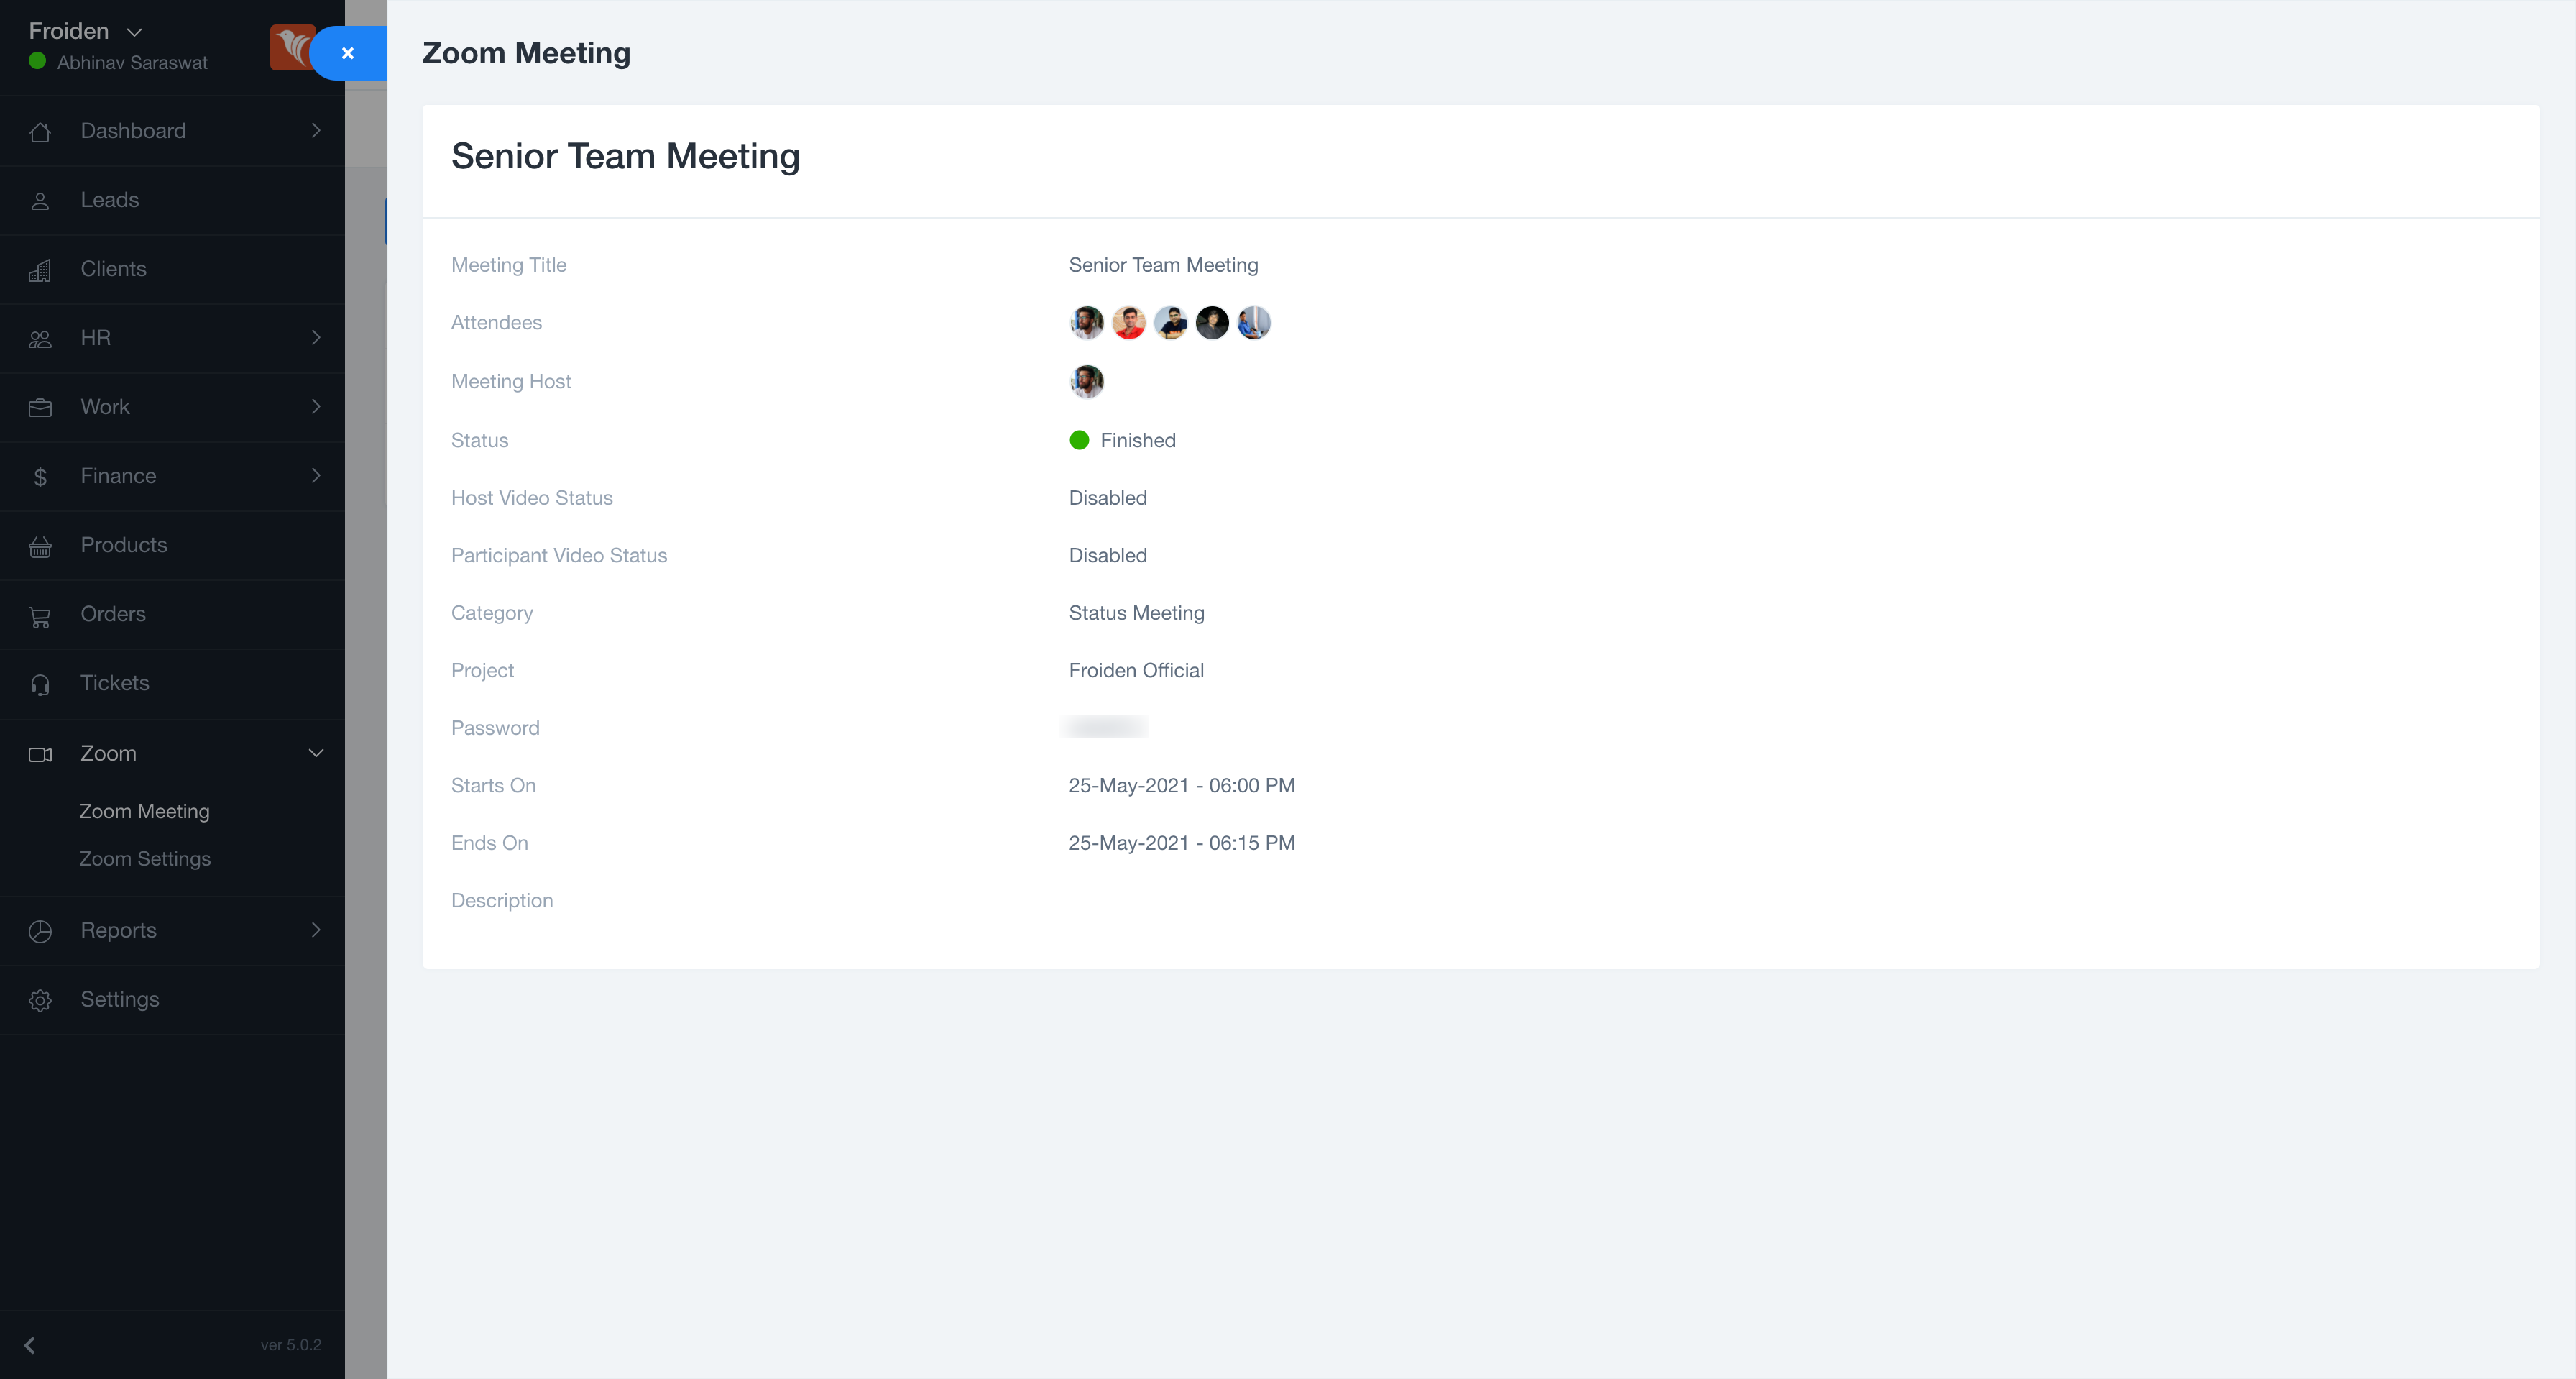The height and width of the screenshot is (1379, 2576).
Task: Open the Settings gear icon
Action: (x=40, y=999)
